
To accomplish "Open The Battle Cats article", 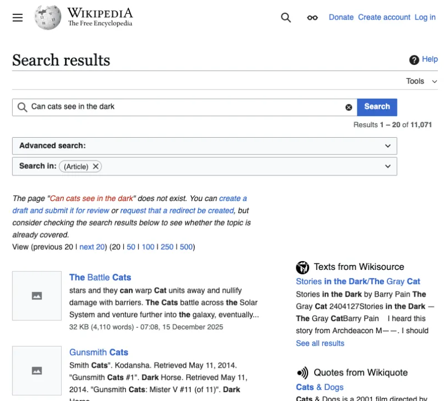I will [100, 277].
